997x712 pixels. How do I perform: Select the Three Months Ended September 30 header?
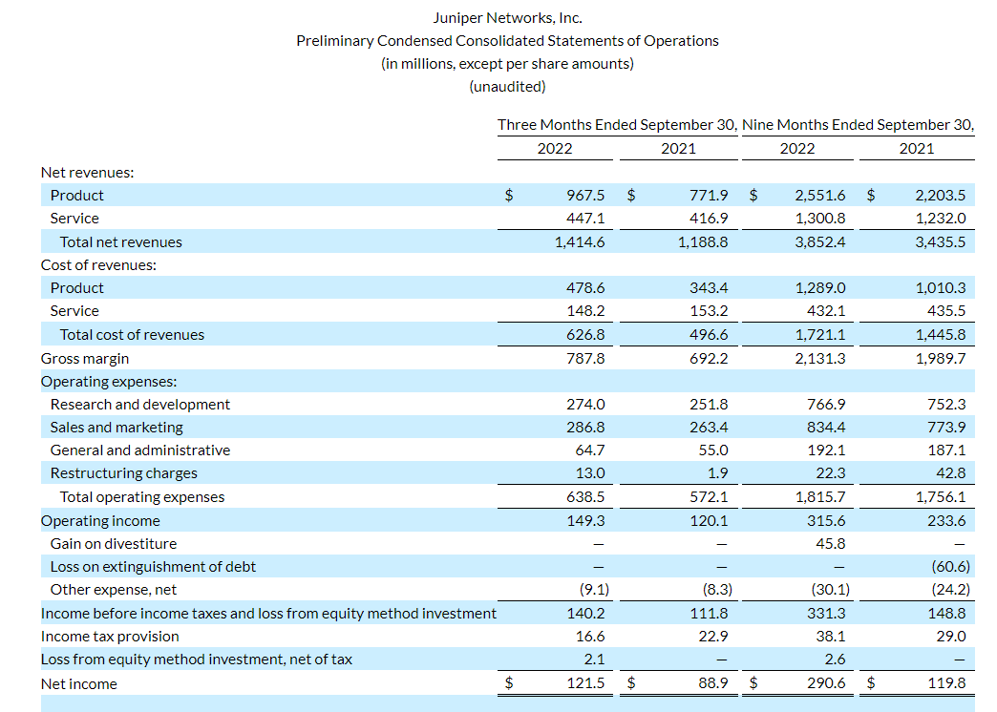click(617, 125)
